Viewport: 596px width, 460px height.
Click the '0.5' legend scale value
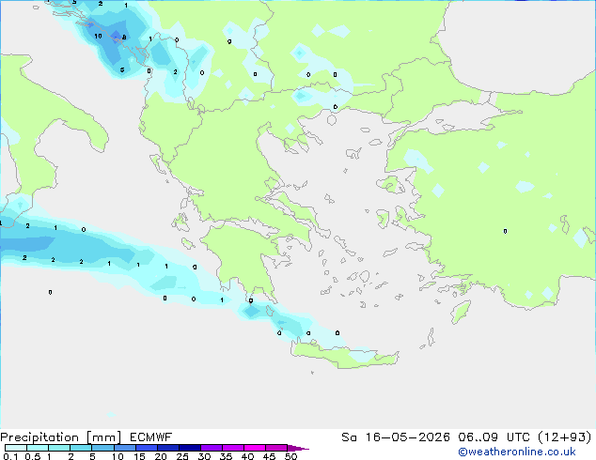33,456
